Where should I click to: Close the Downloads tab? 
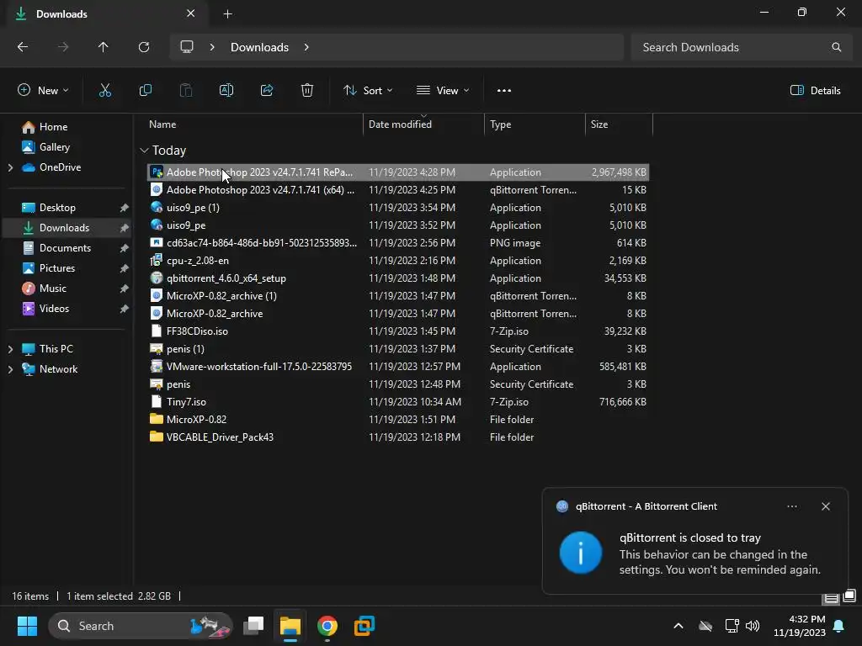pyautogui.click(x=190, y=13)
